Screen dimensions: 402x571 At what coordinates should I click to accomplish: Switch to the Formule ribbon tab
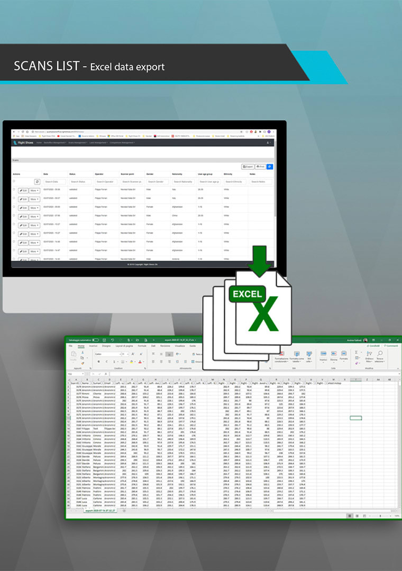pos(142,346)
